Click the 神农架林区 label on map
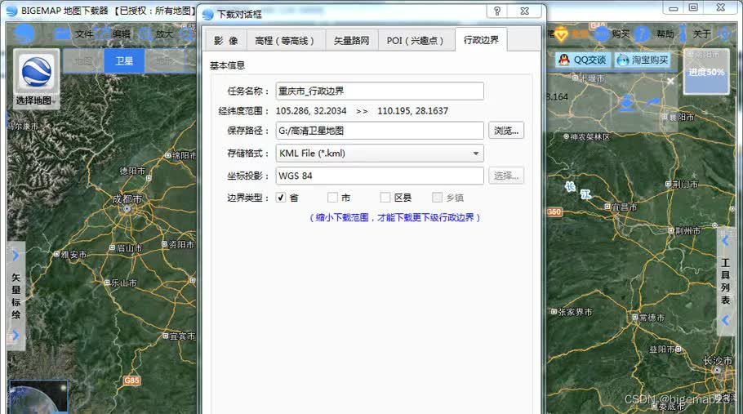The height and width of the screenshot is (414, 743). [590, 137]
